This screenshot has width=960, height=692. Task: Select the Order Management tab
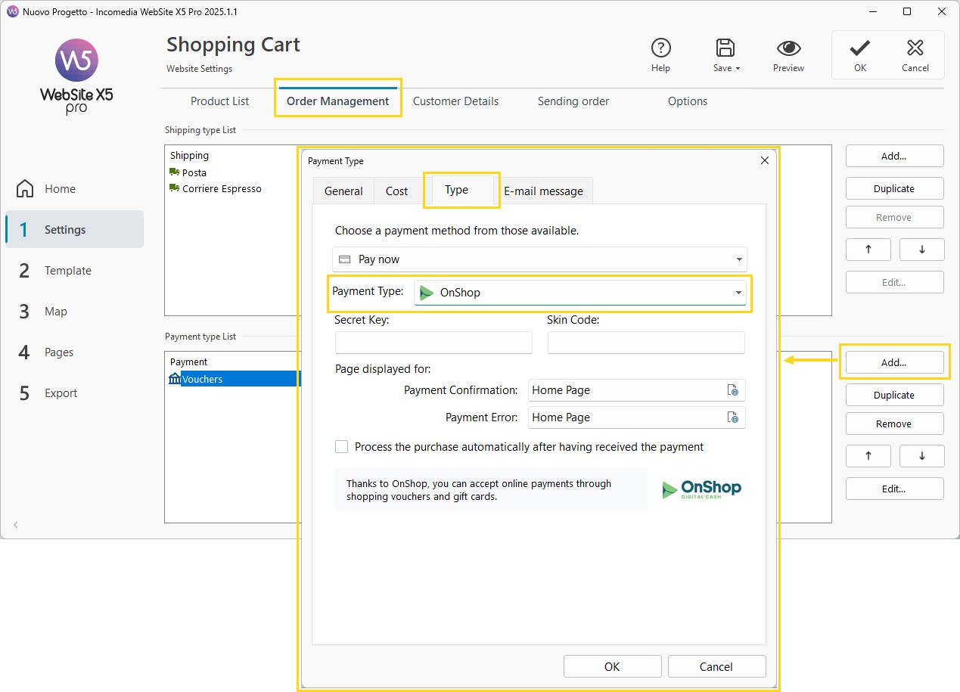(337, 101)
